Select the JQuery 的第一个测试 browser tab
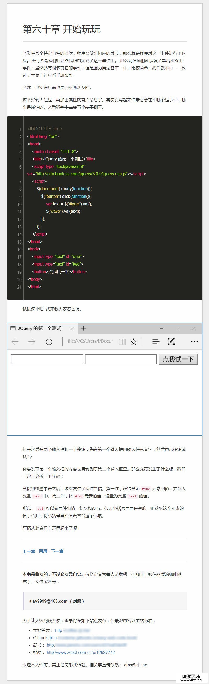The image size is (209, 684). click(40, 328)
